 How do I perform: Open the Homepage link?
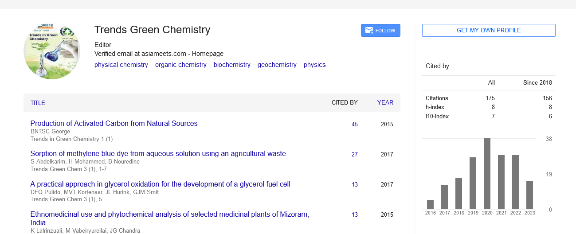click(208, 54)
